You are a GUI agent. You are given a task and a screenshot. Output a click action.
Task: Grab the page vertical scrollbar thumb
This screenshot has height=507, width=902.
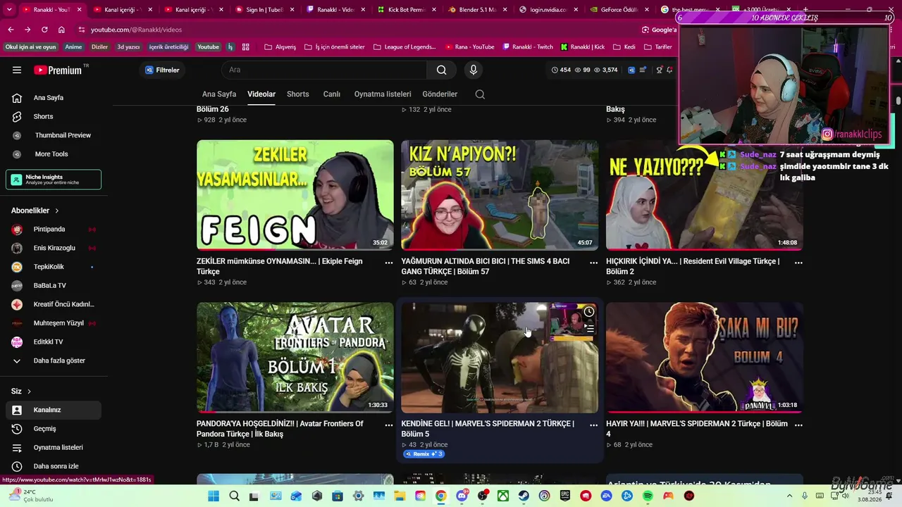click(x=898, y=101)
